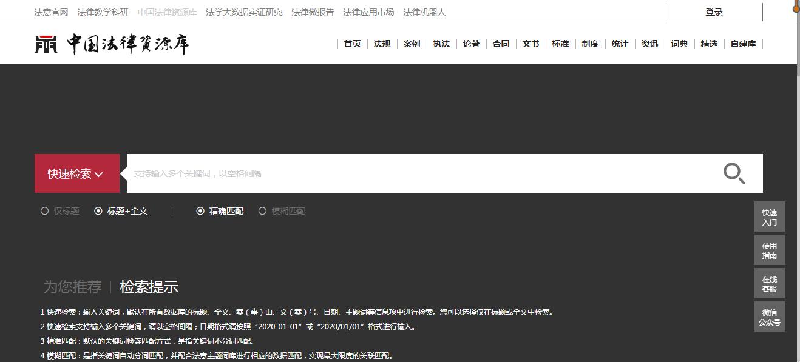Navigate to 文书 in the menu
This screenshot has width=800, height=362.
coord(531,44)
